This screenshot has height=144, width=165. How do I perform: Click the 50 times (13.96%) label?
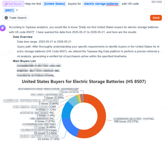(x=46, y=133)
